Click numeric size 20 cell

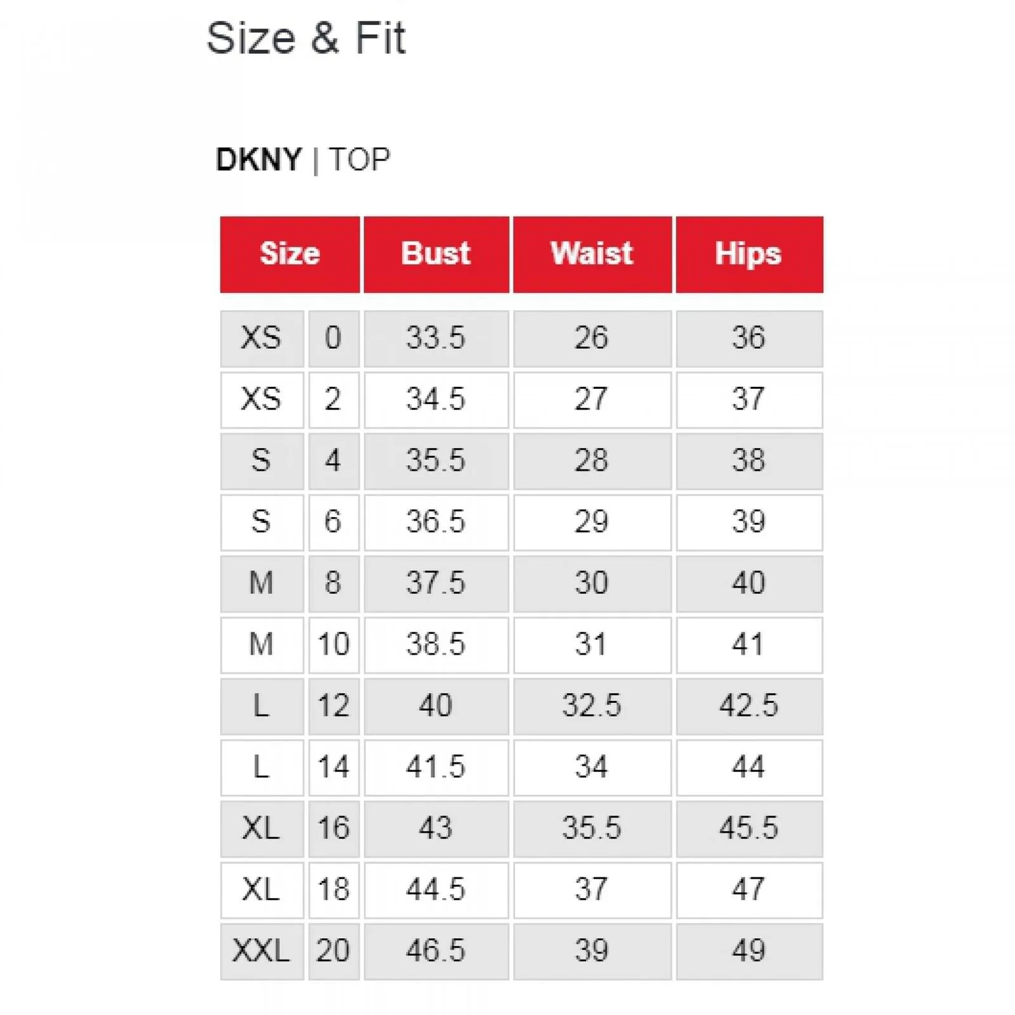coord(334,952)
